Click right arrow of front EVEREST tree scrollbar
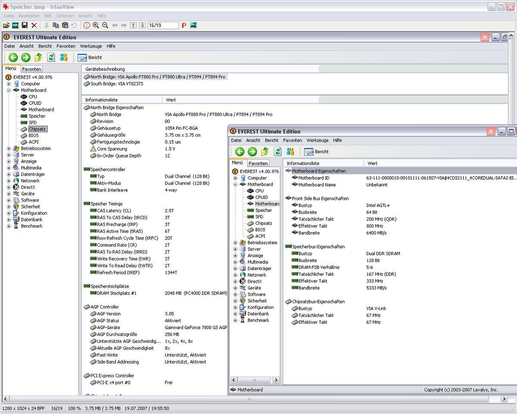Viewport: 517px width, 414px height. 276,380
